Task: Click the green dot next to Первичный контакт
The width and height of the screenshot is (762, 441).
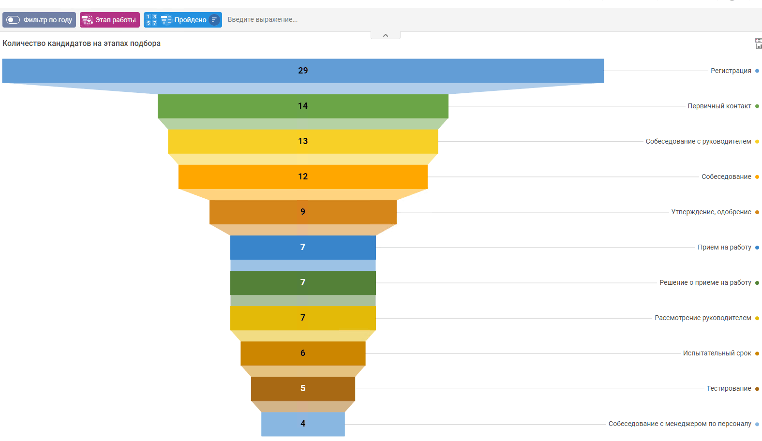Action: tap(757, 106)
